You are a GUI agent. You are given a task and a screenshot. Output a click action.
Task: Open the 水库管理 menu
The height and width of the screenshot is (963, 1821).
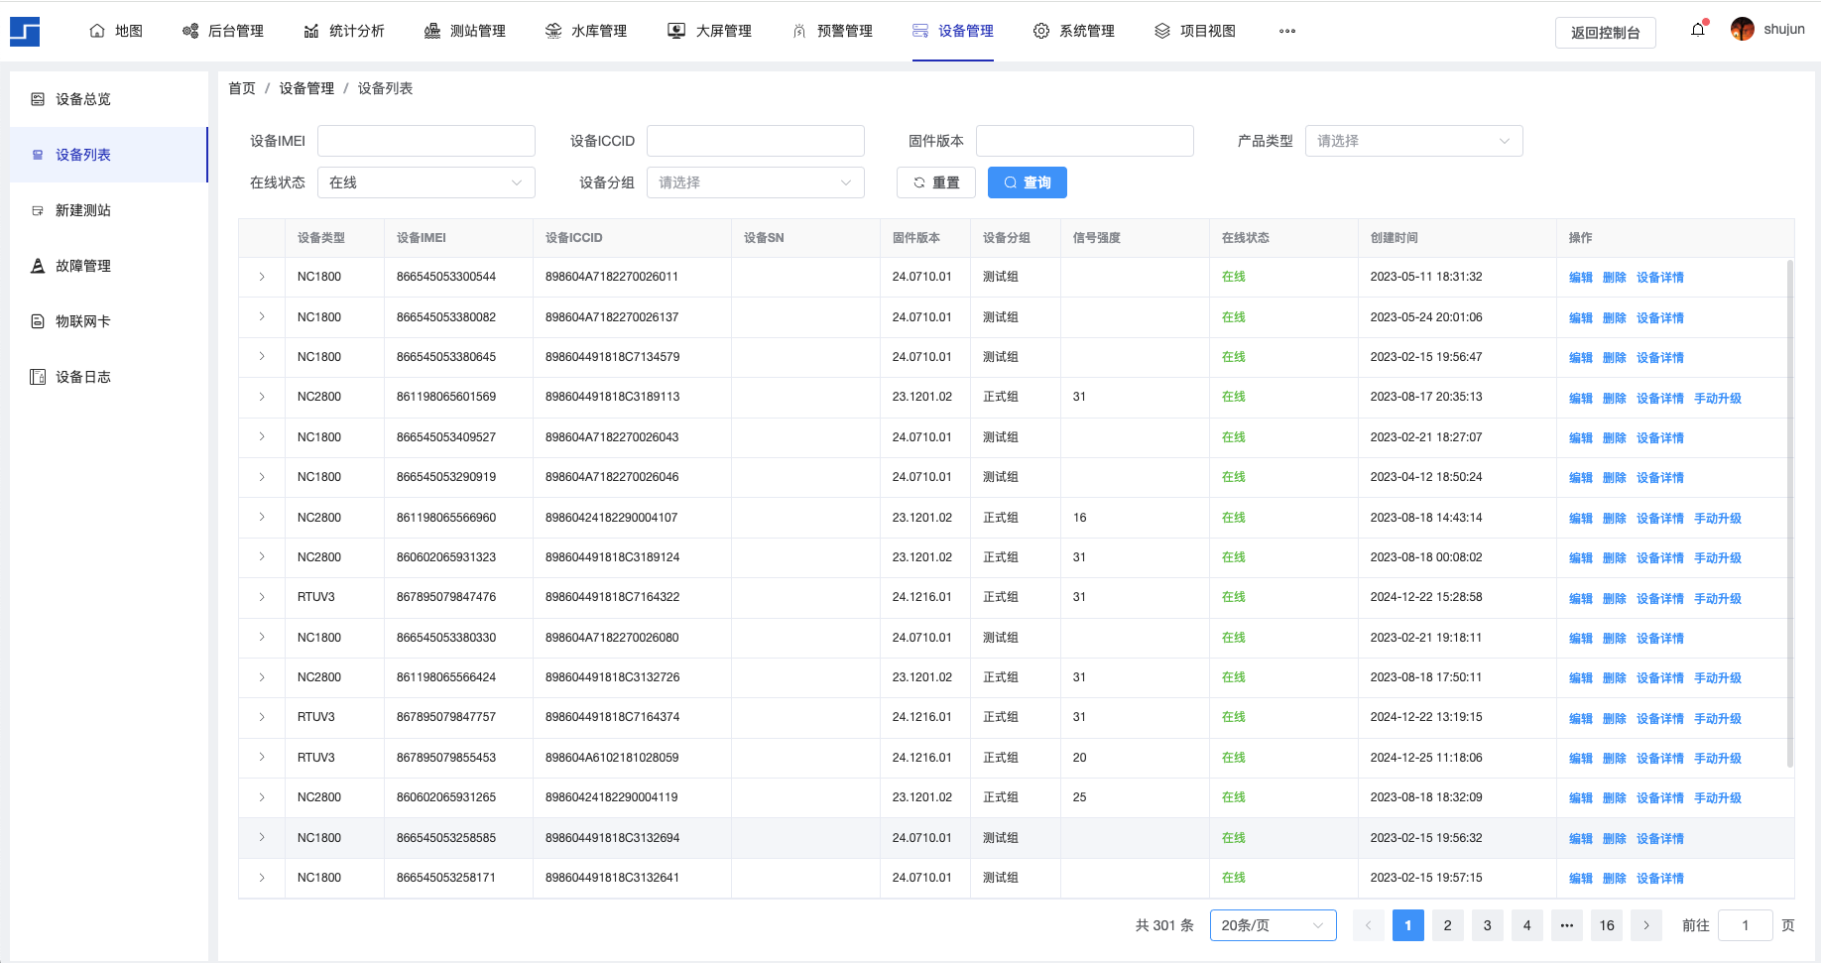pyautogui.click(x=586, y=31)
